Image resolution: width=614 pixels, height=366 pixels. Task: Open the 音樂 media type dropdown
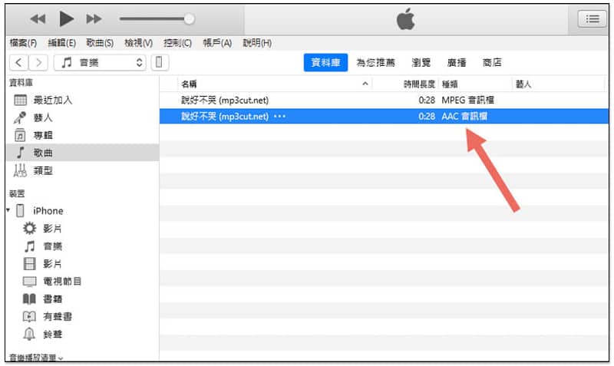pos(100,63)
